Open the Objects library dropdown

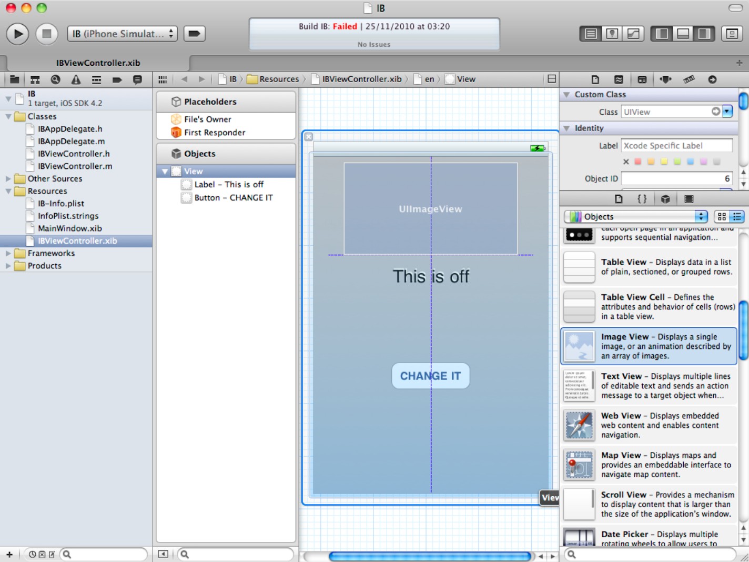[635, 216]
